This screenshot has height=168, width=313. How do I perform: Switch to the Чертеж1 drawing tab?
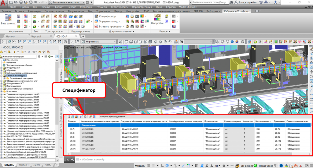click(x=36, y=37)
